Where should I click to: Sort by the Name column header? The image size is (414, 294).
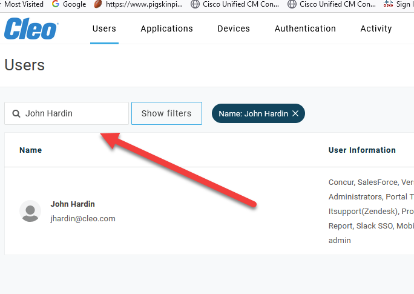coord(31,150)
